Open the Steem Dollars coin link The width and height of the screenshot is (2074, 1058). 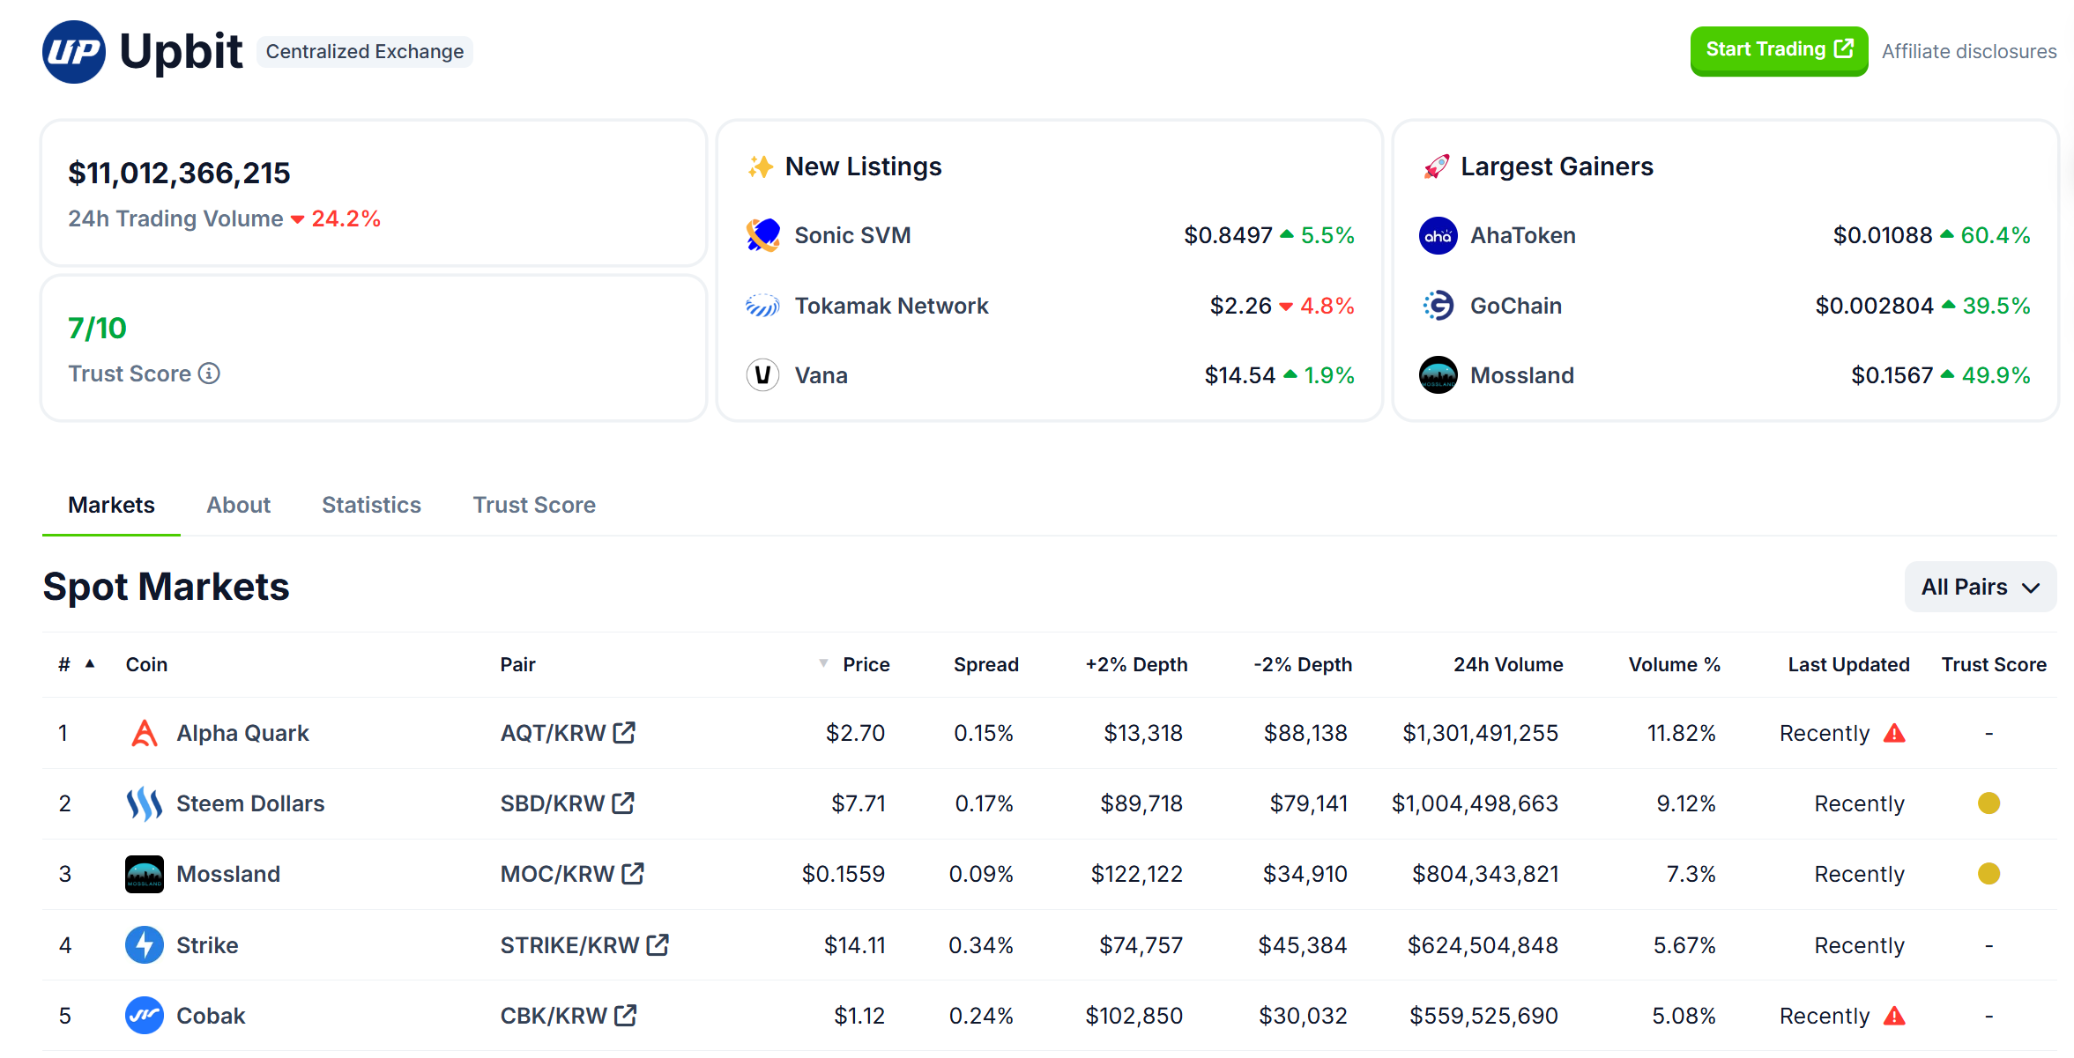click(250, 803)
